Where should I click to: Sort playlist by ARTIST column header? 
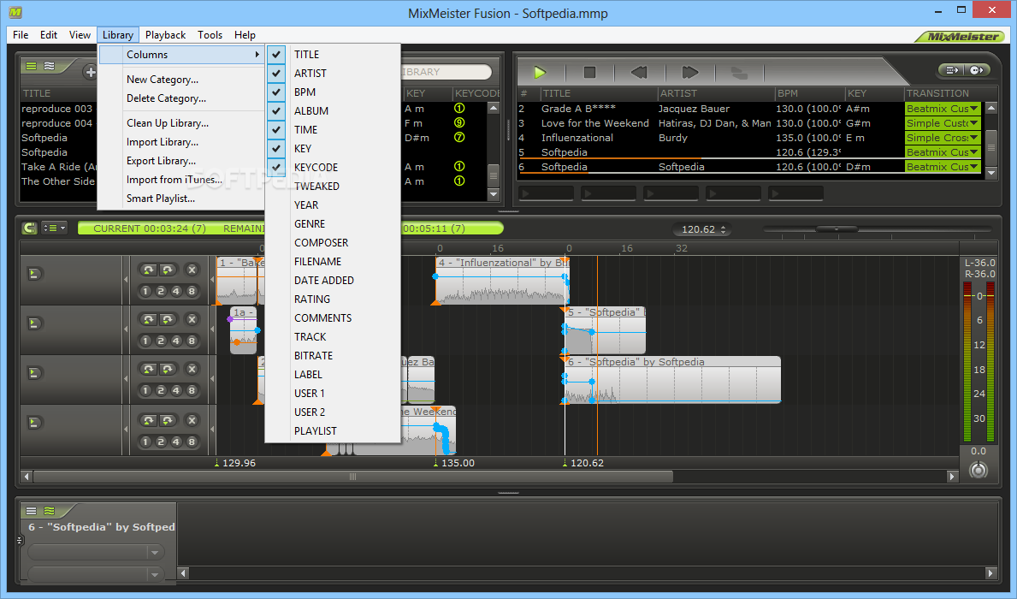coord(716,93)
